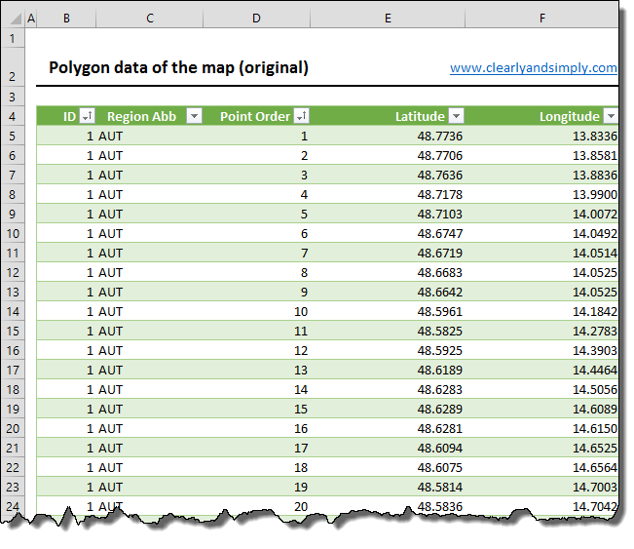Click the Latitude header cell
The width and height of the screenshot is (634, 549).
tap(388, 116)
